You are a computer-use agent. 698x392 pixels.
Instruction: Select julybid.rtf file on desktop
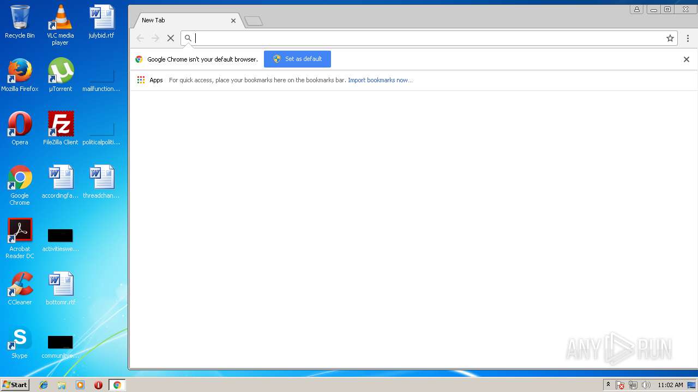click(x=101, y=22)
